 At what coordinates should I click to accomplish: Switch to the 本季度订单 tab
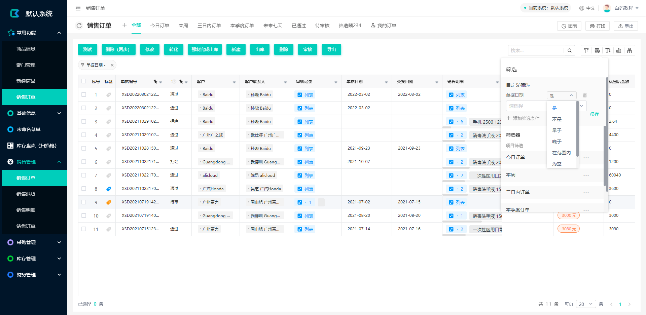pyautogui.click(x=242, y=26)
